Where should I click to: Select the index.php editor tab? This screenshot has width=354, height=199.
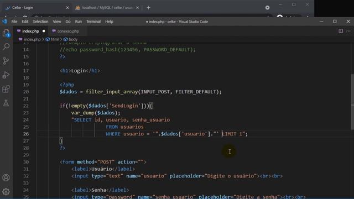click(30, 31)
